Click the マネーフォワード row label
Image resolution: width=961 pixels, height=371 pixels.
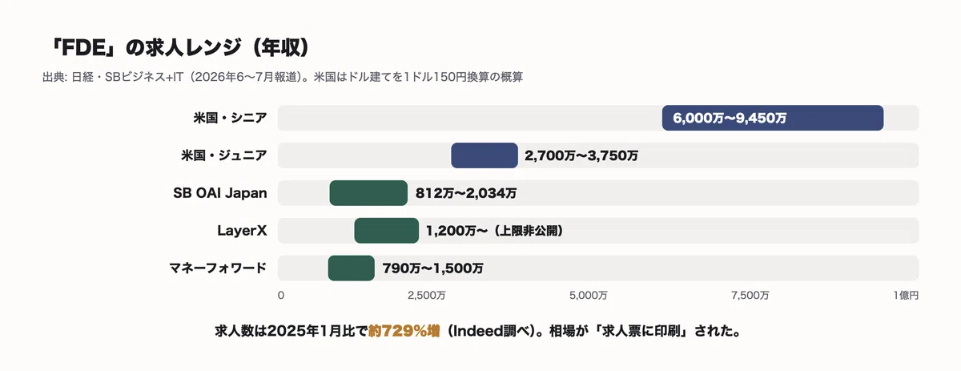click(218, 268)
